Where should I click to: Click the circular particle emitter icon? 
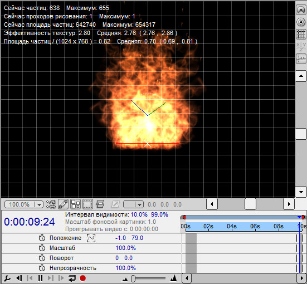(x=301, y=22)
